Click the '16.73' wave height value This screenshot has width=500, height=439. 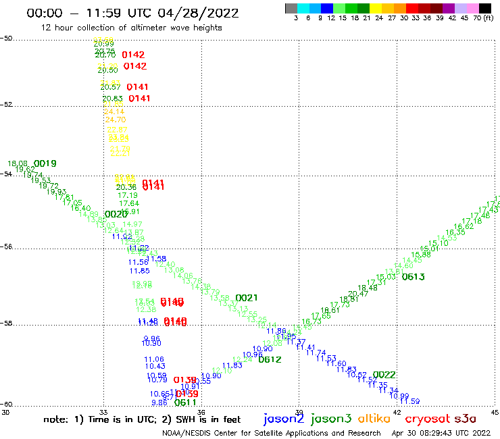311,321
